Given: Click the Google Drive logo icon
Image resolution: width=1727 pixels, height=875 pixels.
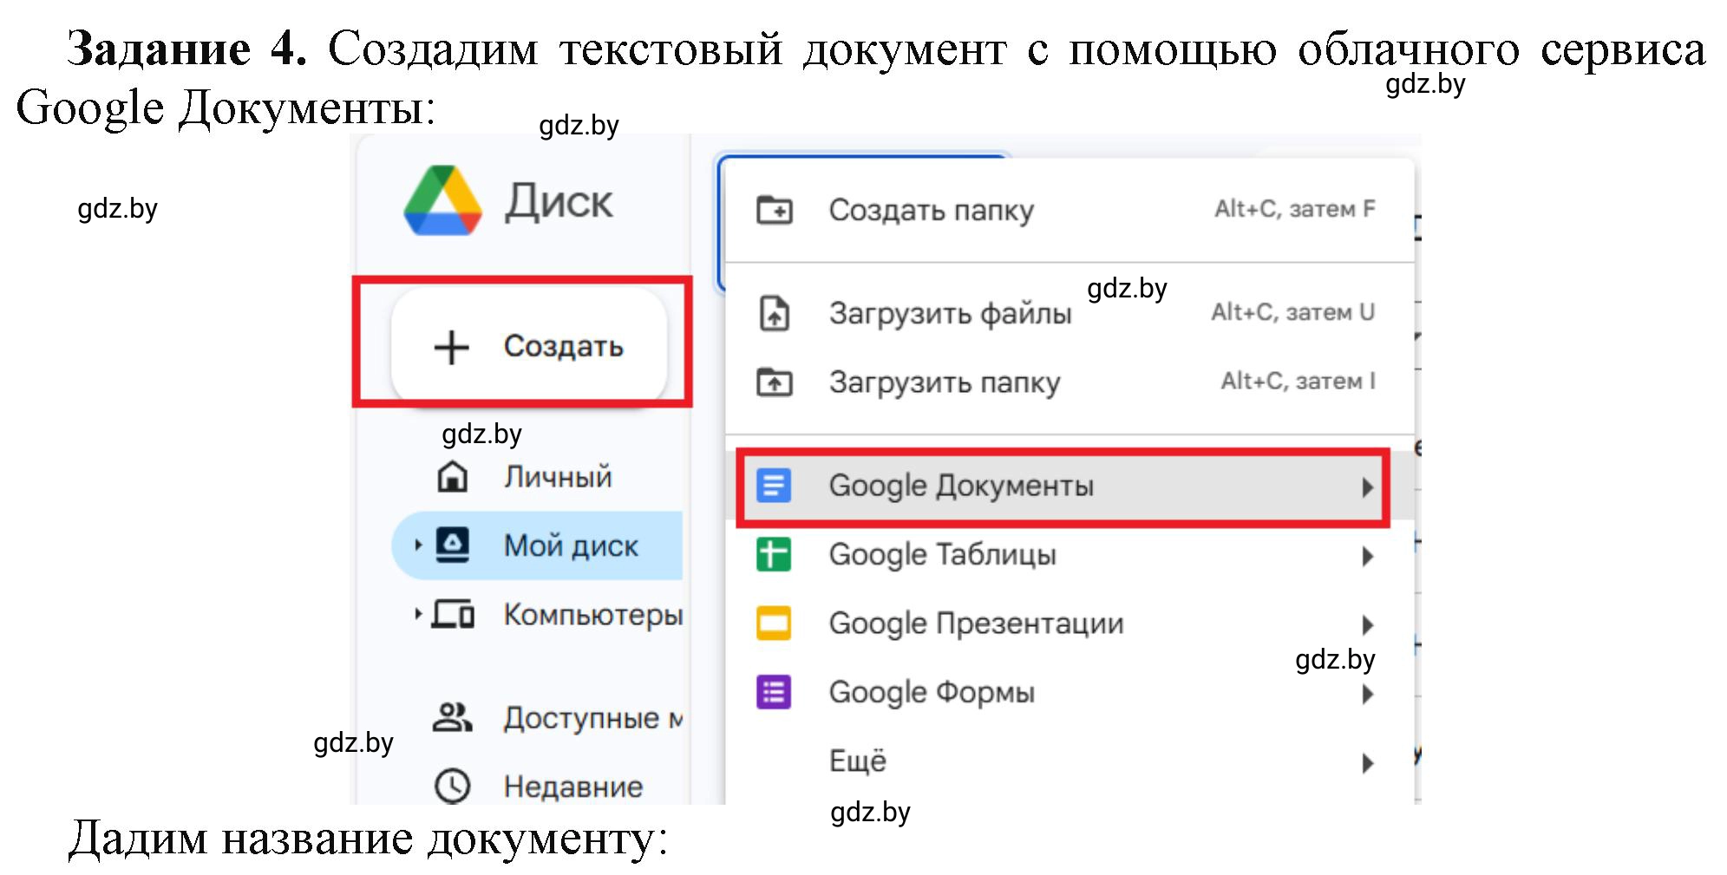Looking at the screenshot, I should [x=442, y=201].
